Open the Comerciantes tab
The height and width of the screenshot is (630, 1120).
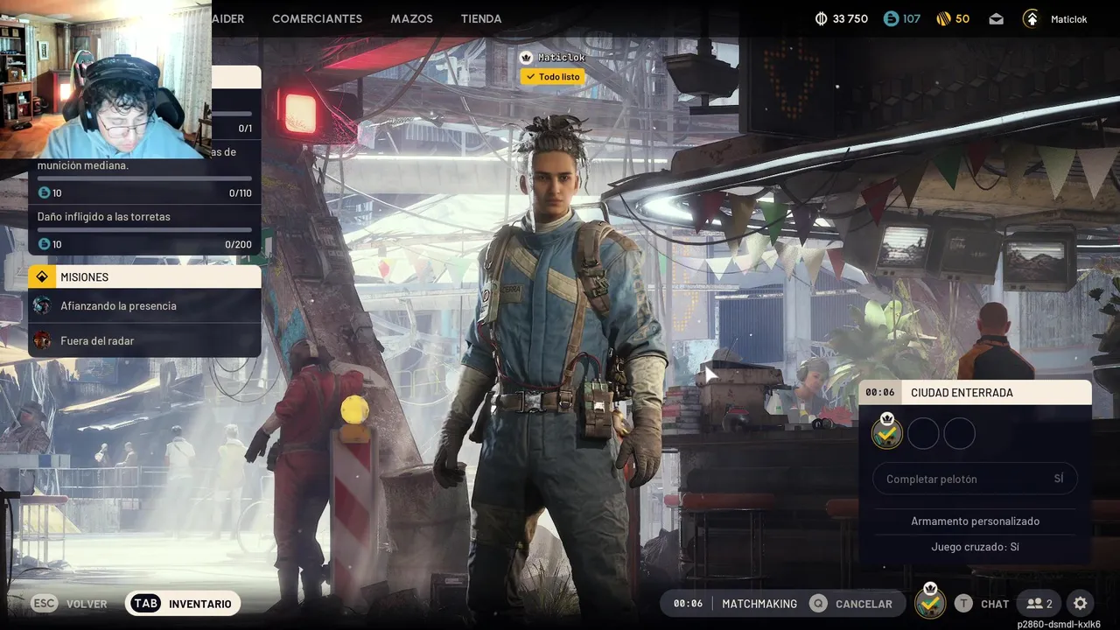tap(317, 18)
